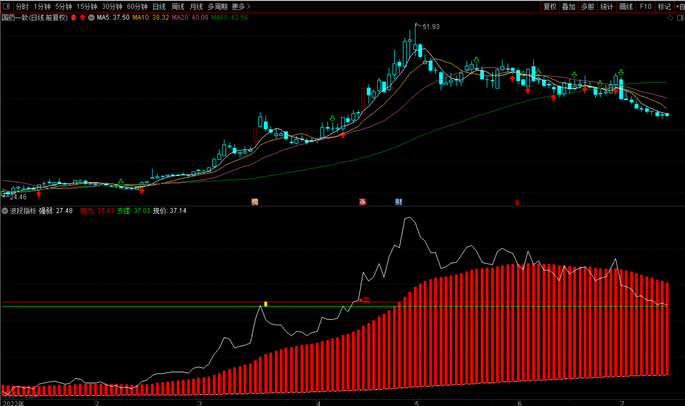
Task: Click the MA60: 42.56 label
Action: click(230, 18)
